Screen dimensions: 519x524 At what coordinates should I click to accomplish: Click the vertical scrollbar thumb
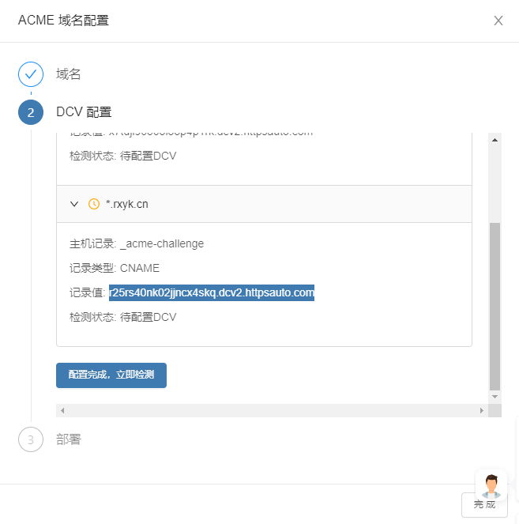tap(495, 306)
